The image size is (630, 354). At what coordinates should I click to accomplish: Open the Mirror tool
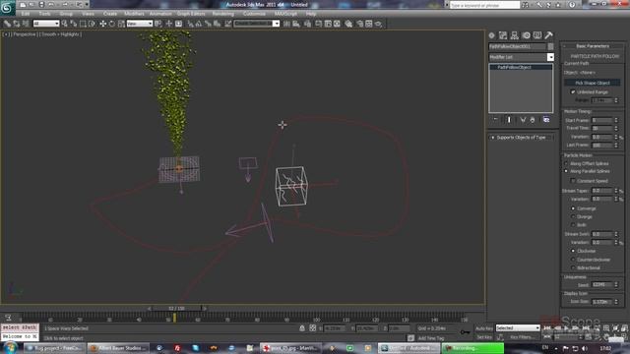(x=286, y=24)
